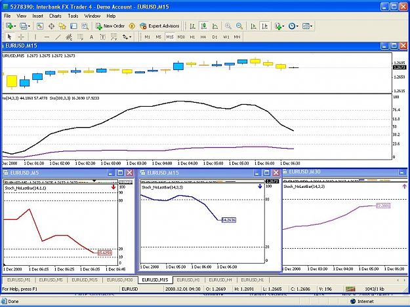Switch to candlestick chart mode

[x=204, y=26]
